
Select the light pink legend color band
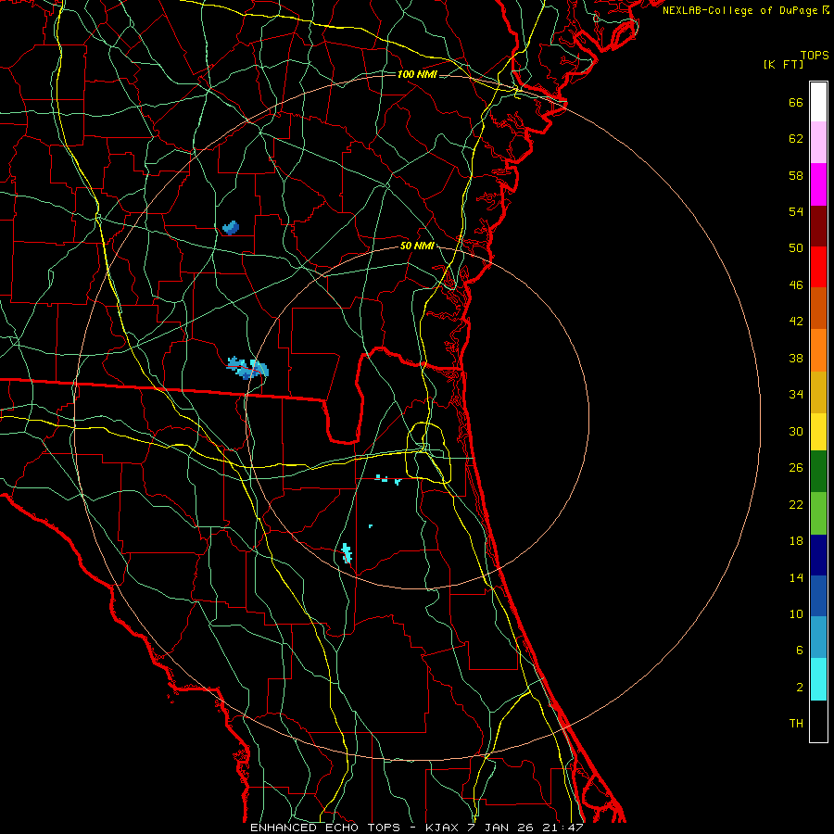tap(818, 143)
